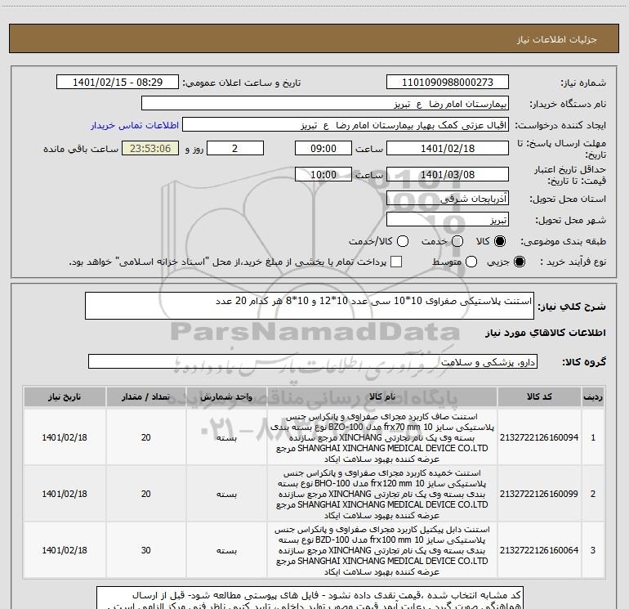The height and width of the screenshot is (609, 629).
Task: Click need date 1401/02/18 in row 2
Action: 65,494
